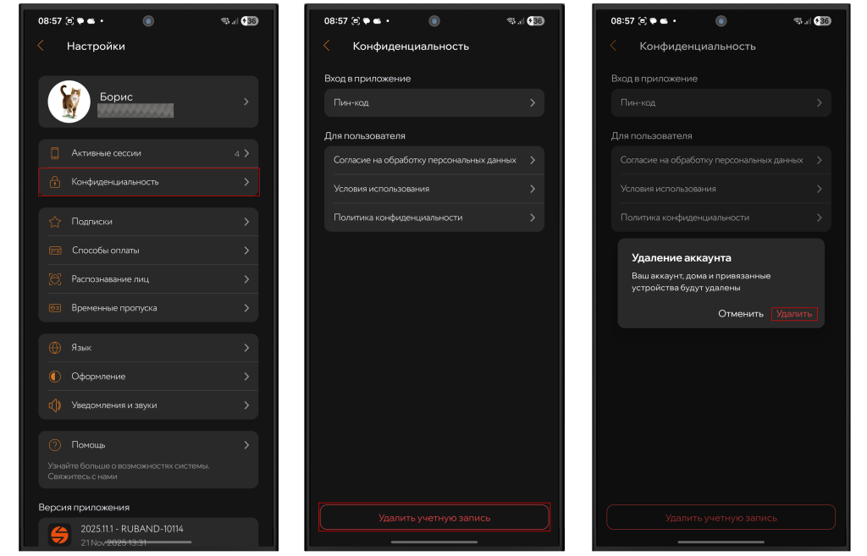This screenshot has width=867, height=556.
Task: Tap the phone icon beside Активные сессии
Action: pos(55,153)
